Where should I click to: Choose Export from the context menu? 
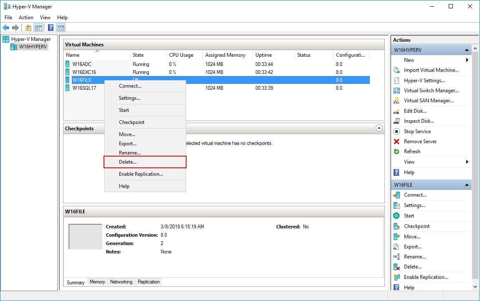(x=145, y=144)
